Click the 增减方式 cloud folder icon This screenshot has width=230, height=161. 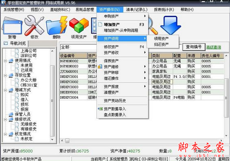point(11,90)
